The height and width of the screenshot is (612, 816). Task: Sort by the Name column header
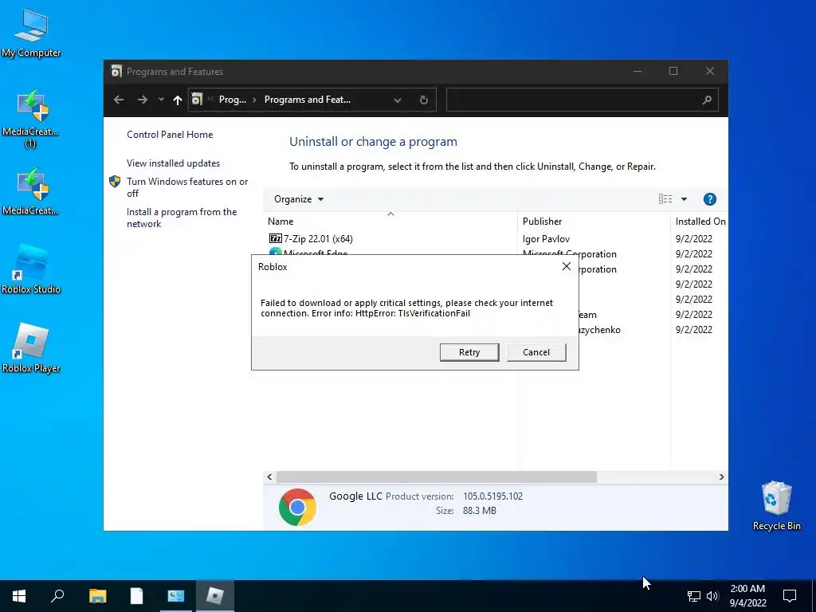tap(390, 222)
